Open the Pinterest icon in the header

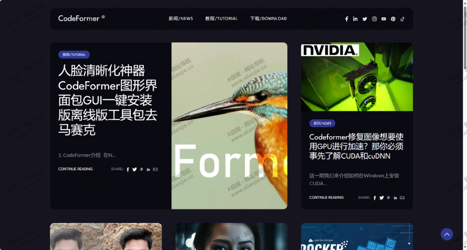[x=393, y=19]
